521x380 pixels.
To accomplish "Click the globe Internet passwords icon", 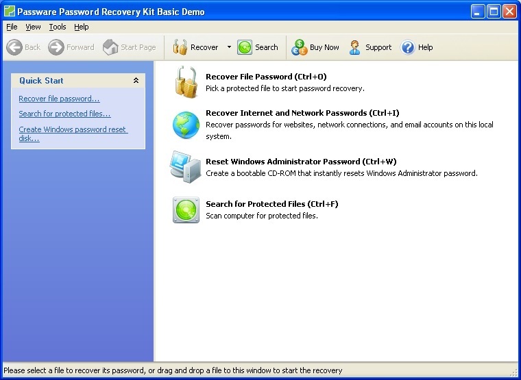I will click(x=186, y=125).
